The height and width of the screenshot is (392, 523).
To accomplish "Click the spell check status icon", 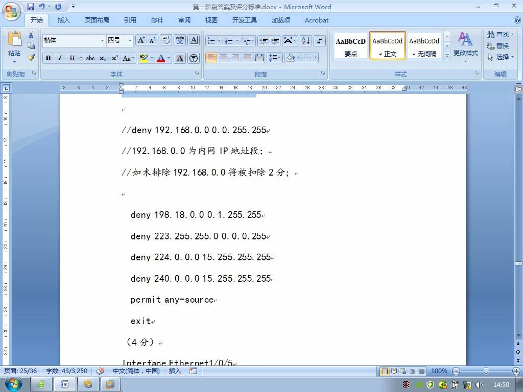I will (100, 371).
